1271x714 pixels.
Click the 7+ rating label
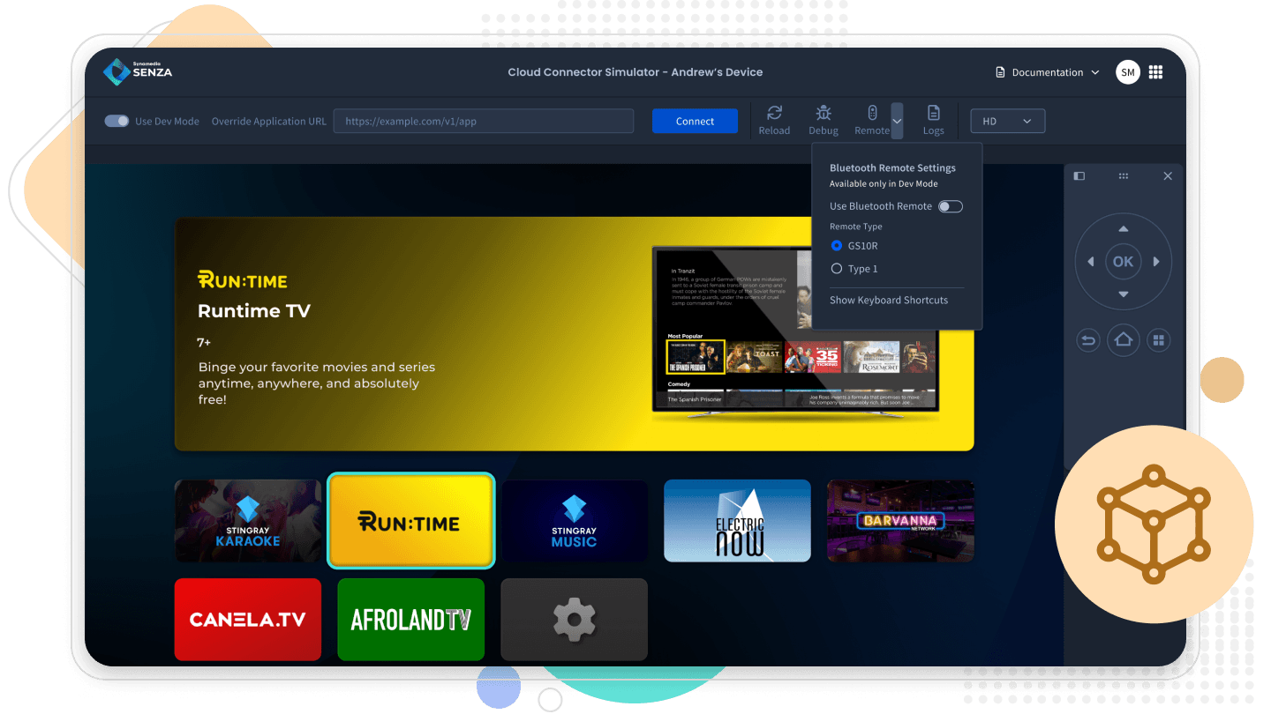pyautogui.click(x=204, y=342)
